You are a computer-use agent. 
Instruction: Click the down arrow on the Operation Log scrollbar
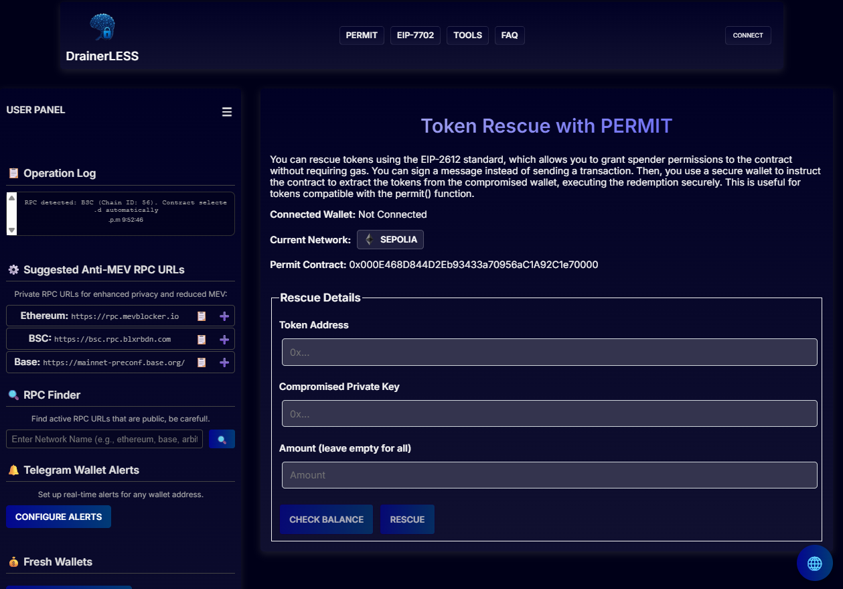pyautogui.click(x=11, y=229)
